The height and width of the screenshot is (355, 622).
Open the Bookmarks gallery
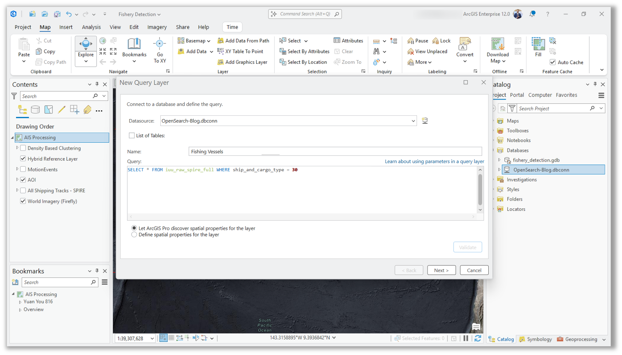(x=134, y=51)
